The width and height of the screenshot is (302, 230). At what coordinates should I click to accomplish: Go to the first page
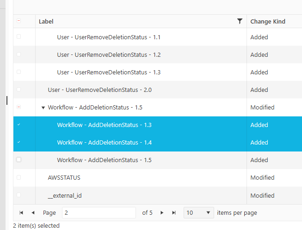coord(21,213)
